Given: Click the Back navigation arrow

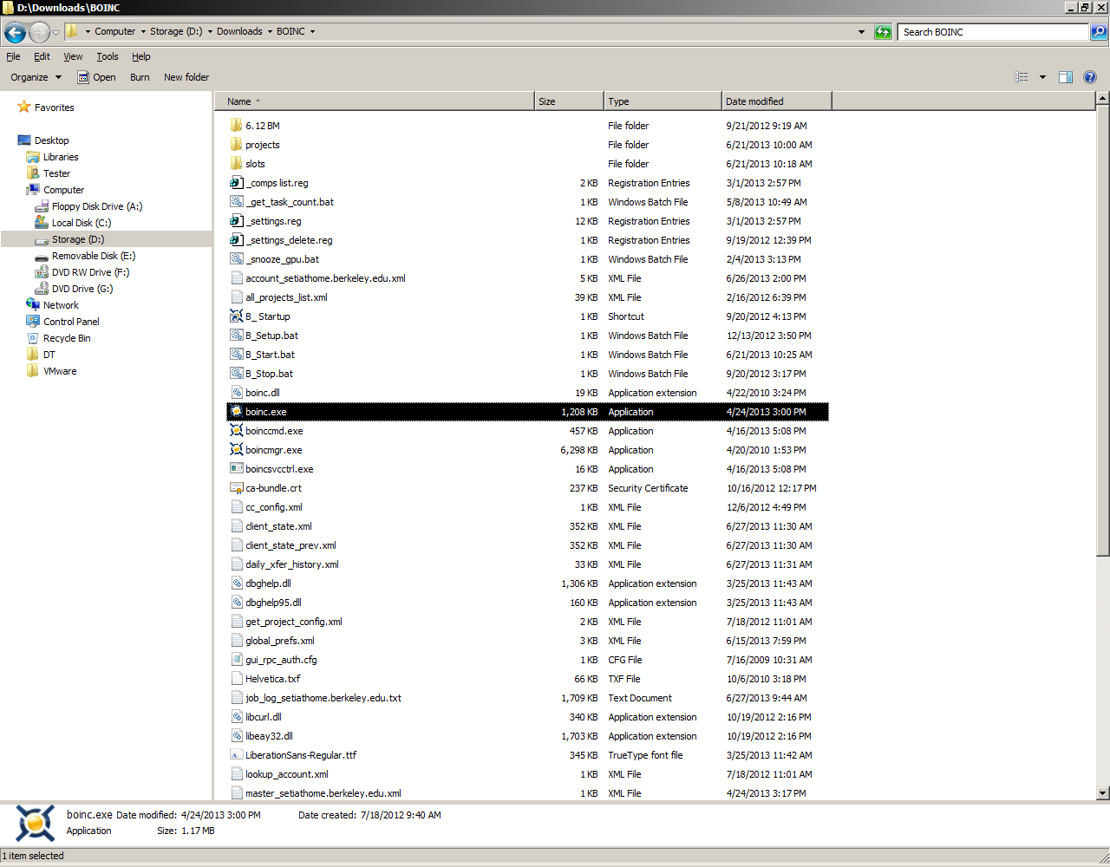Looking at the screenshot, I should point(15,32).
